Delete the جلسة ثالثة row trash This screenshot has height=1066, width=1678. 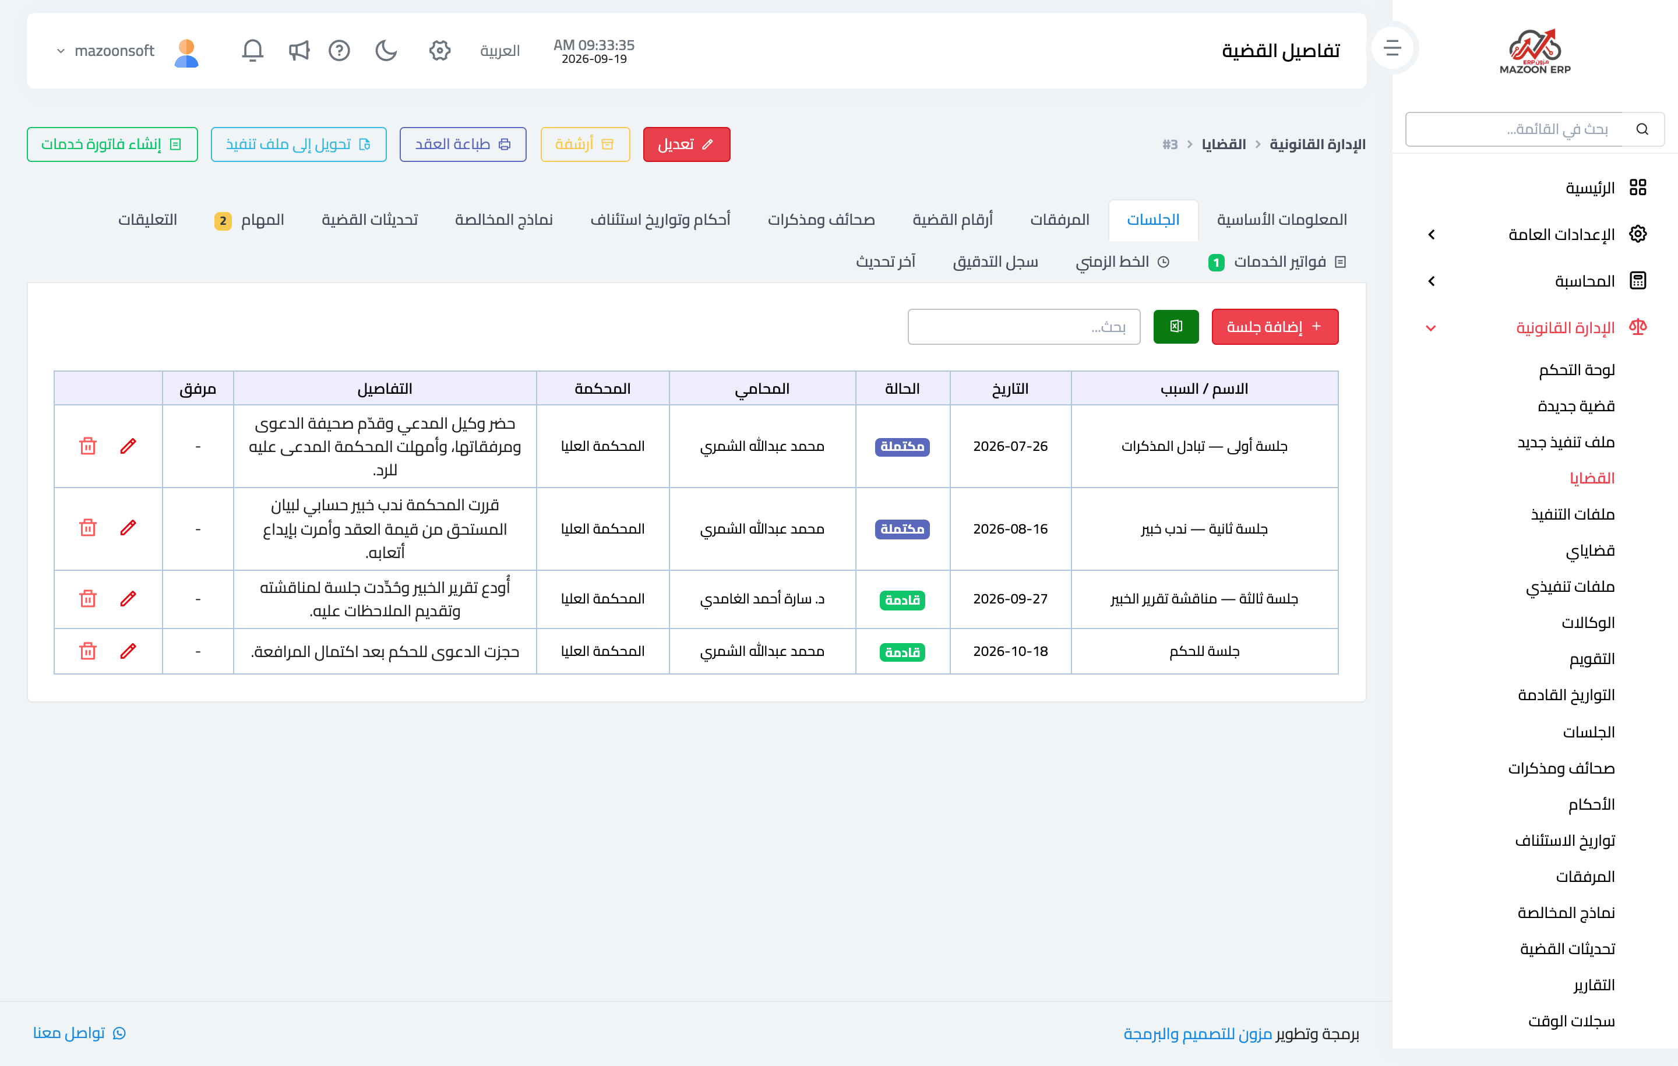tap(88, 598)
